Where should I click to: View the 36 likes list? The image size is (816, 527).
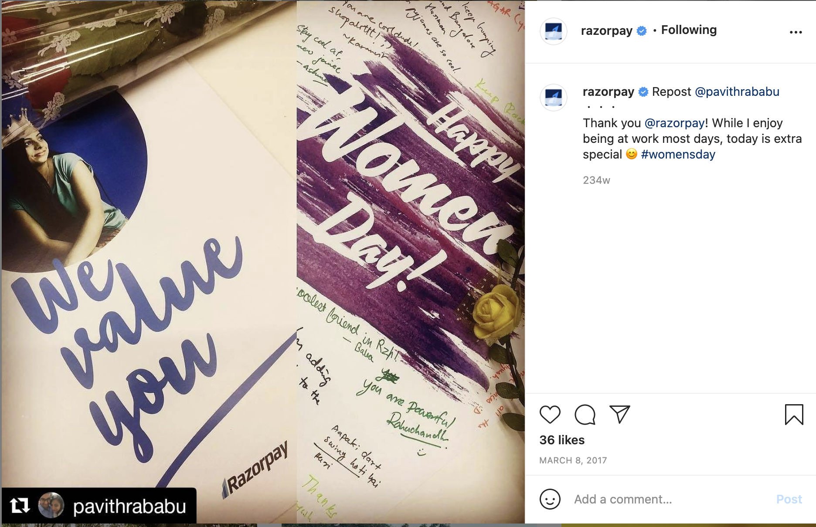pos(562,440)
